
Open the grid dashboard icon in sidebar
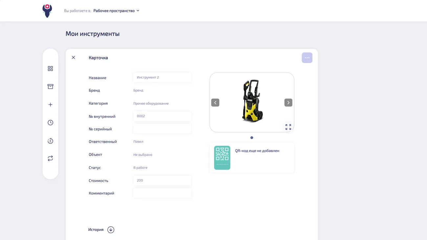(50, 69)
